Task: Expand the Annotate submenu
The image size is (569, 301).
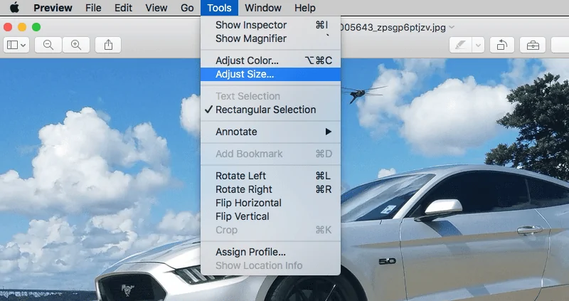Action: point(271,132)
